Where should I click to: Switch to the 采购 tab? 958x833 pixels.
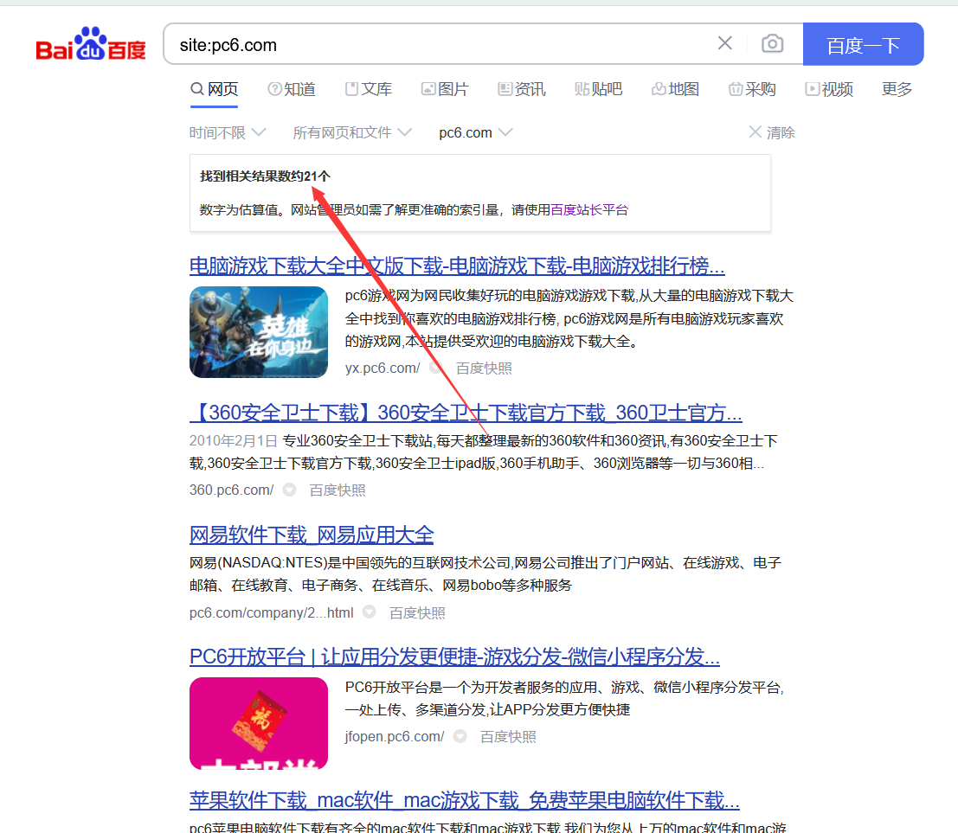pos(752,89)
